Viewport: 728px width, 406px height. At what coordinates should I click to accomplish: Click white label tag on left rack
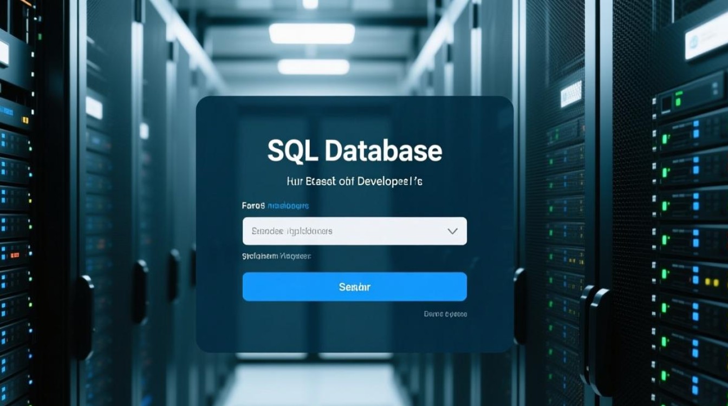pyautogui.click(x=94, y=107)
